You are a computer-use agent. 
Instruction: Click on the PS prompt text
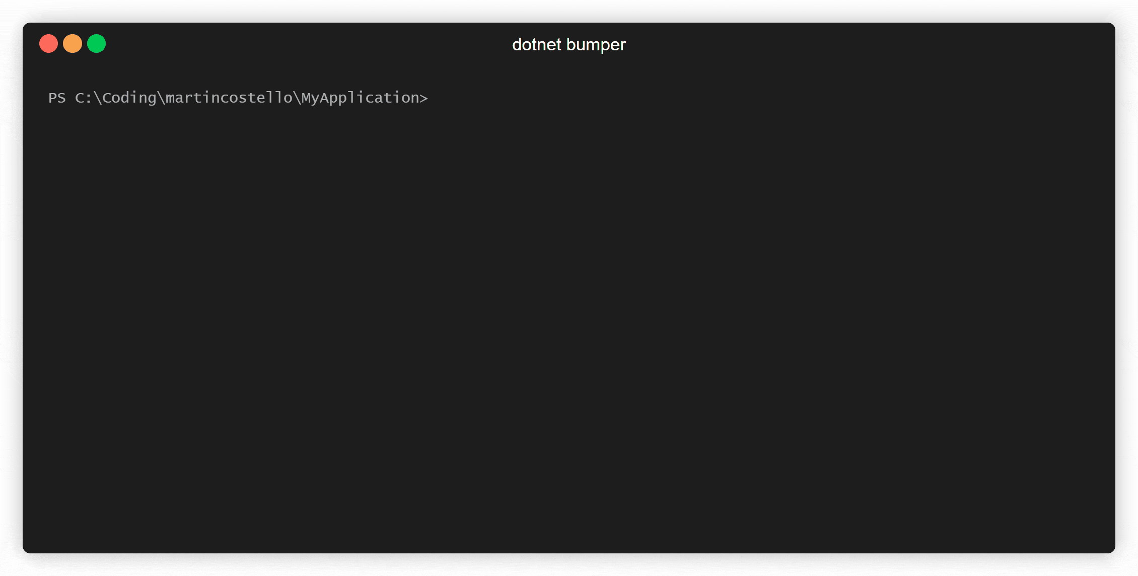pyautogui.click(x=239, y=98)
